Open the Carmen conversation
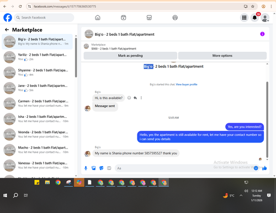The height and width of the screenshot is (213, 276). click(37, 103)
